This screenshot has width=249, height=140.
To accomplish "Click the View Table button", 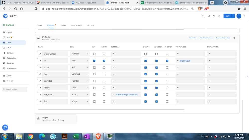I will tap(193, 38).
